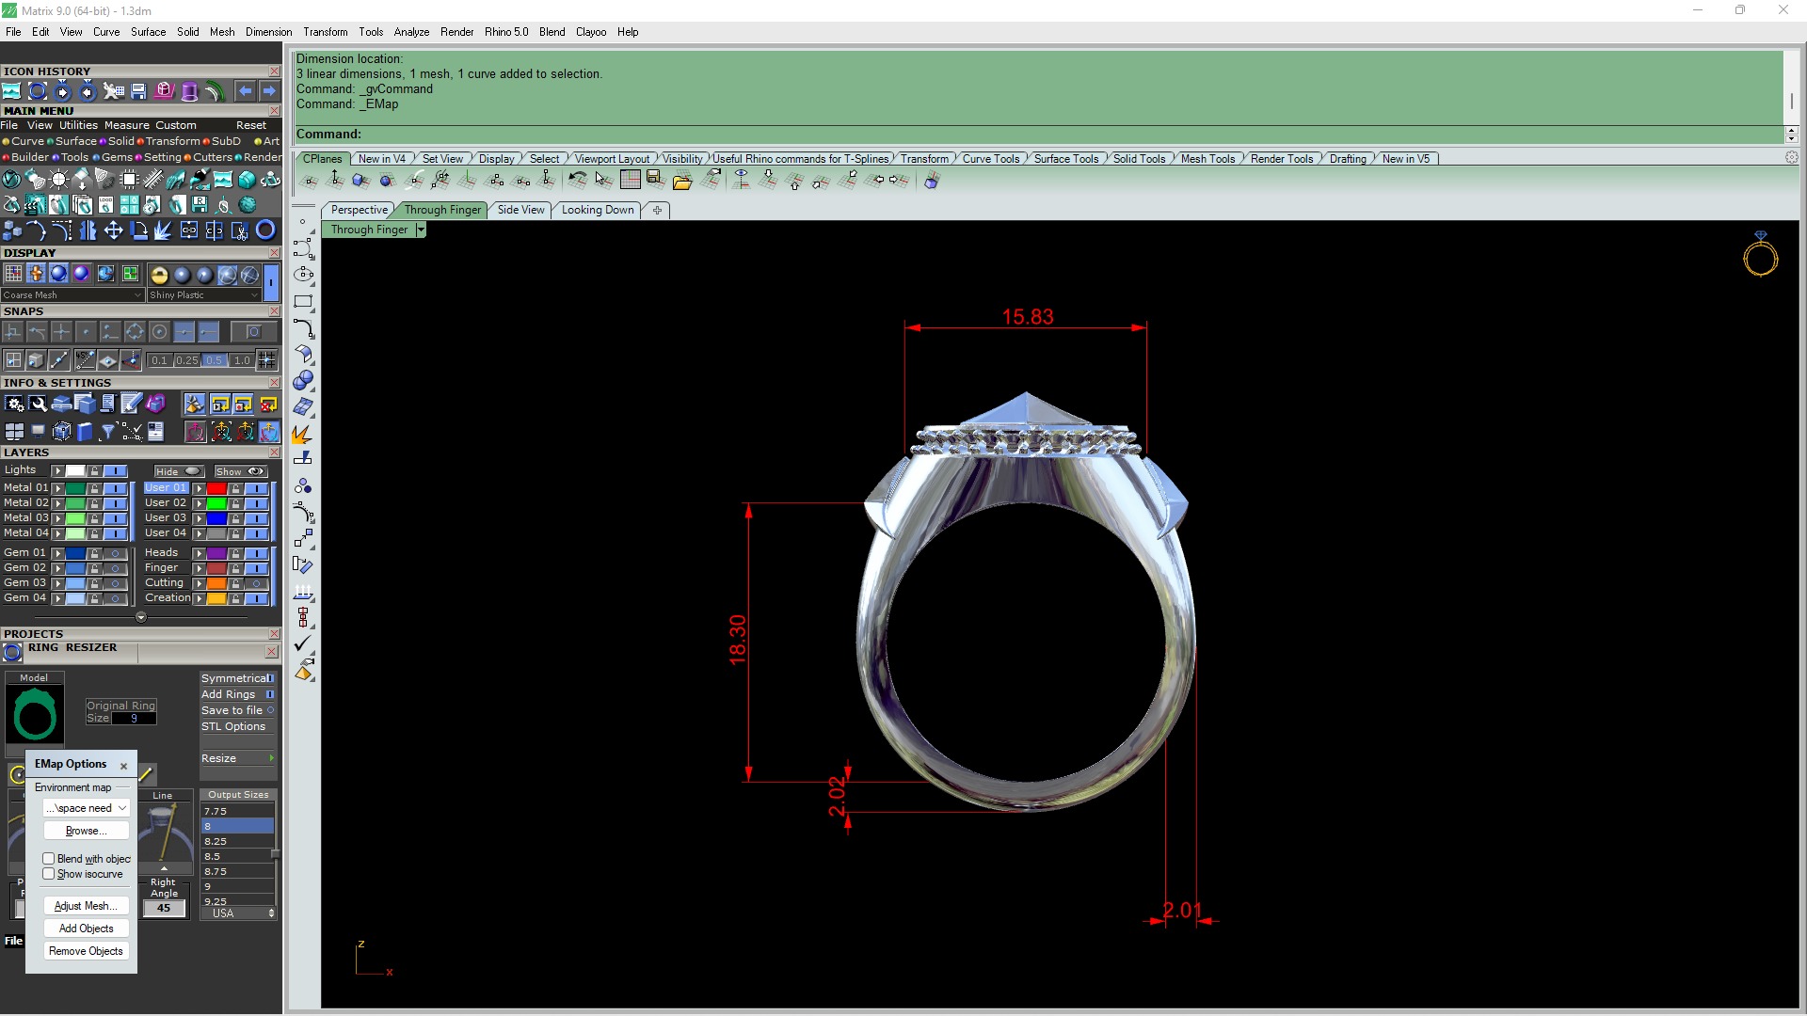Select the move arrows tool in Main Menu
Image resolution: width=1807 pixels, height=1016 pixels.
pyautogui.click(x=113, y=230)
